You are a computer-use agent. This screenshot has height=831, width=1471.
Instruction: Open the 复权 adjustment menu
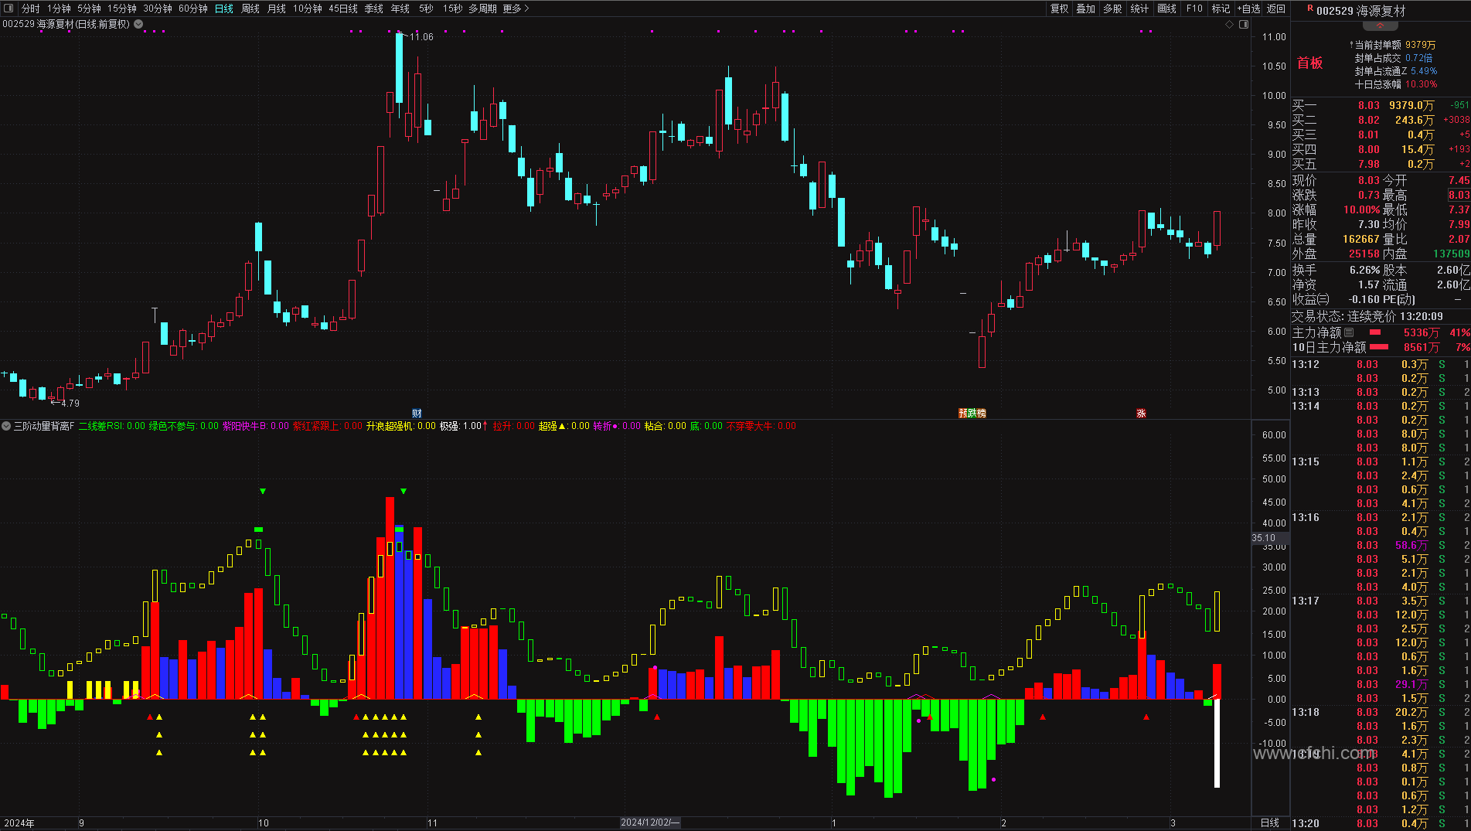[1059, 9]
